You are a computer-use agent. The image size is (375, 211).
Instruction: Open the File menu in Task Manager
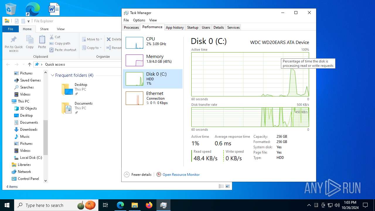[126, 20]
